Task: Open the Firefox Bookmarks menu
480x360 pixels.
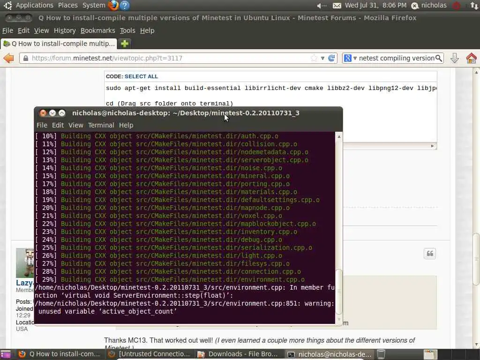Action: (97, 30)
